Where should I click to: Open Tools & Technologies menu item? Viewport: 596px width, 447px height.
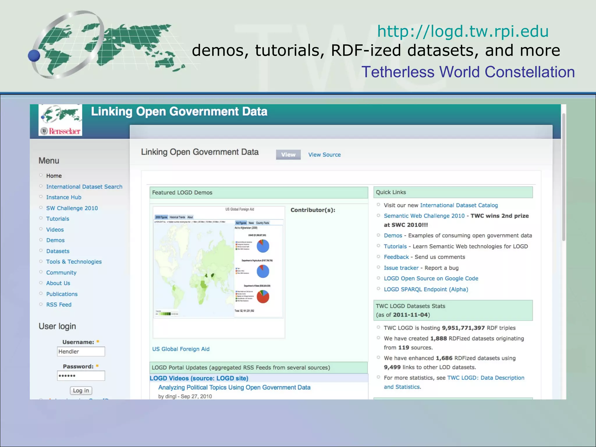74,262
